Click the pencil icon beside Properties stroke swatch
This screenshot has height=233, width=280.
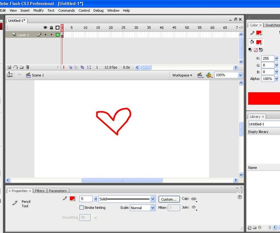point(65,198)
